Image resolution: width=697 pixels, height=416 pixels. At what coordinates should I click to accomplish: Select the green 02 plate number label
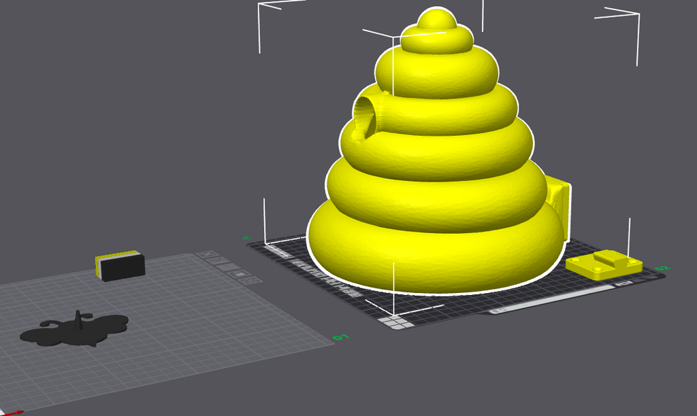coord(662,268)
